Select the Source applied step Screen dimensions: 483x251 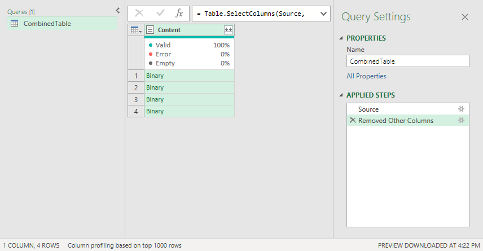click(x=368, y=109)
